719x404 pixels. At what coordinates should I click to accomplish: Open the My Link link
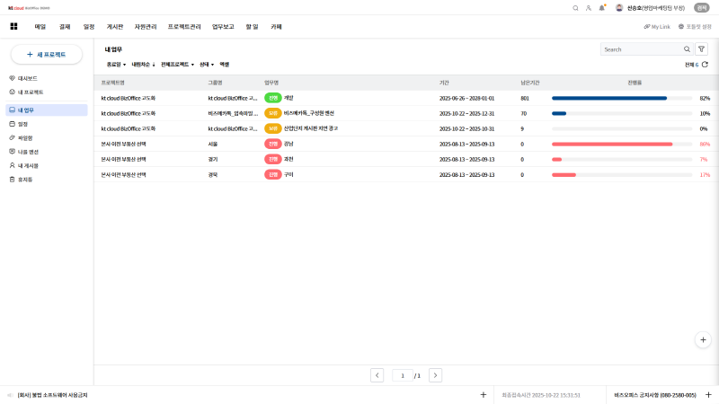[x=657, y=27]
